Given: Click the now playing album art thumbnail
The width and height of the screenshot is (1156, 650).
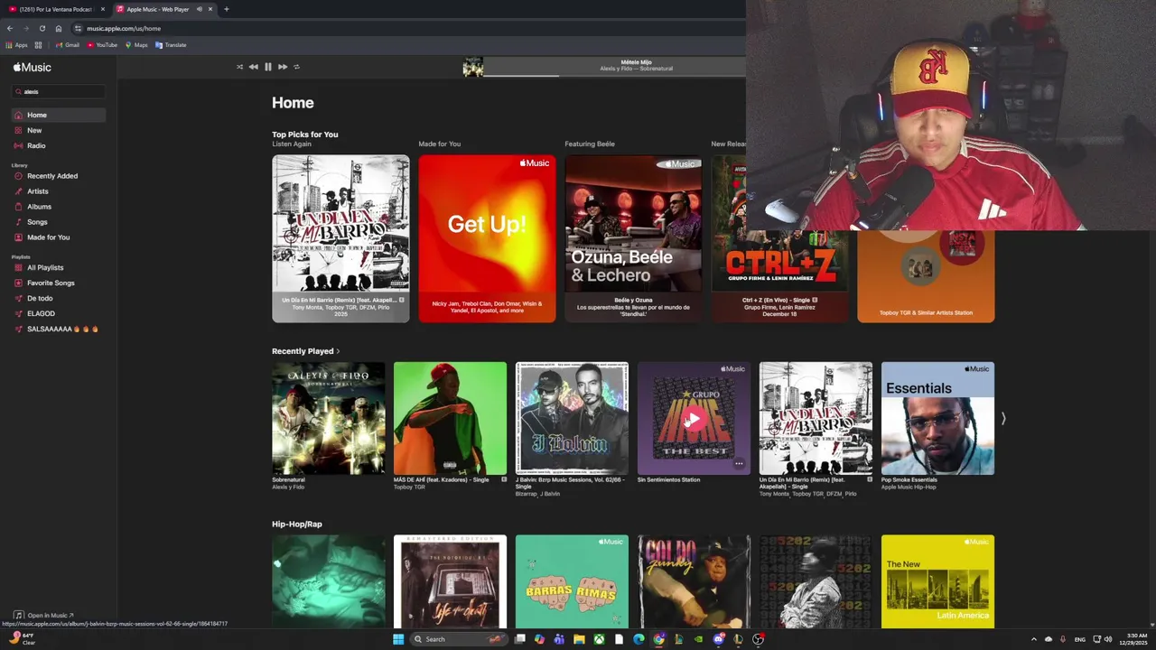Looking at the screenshot, I should 473,67.
